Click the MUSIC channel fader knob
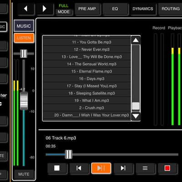 (24, 101)
